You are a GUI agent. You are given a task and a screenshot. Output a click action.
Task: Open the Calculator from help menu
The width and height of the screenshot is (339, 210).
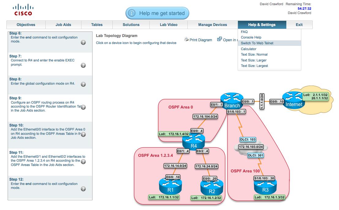point(248,49)
